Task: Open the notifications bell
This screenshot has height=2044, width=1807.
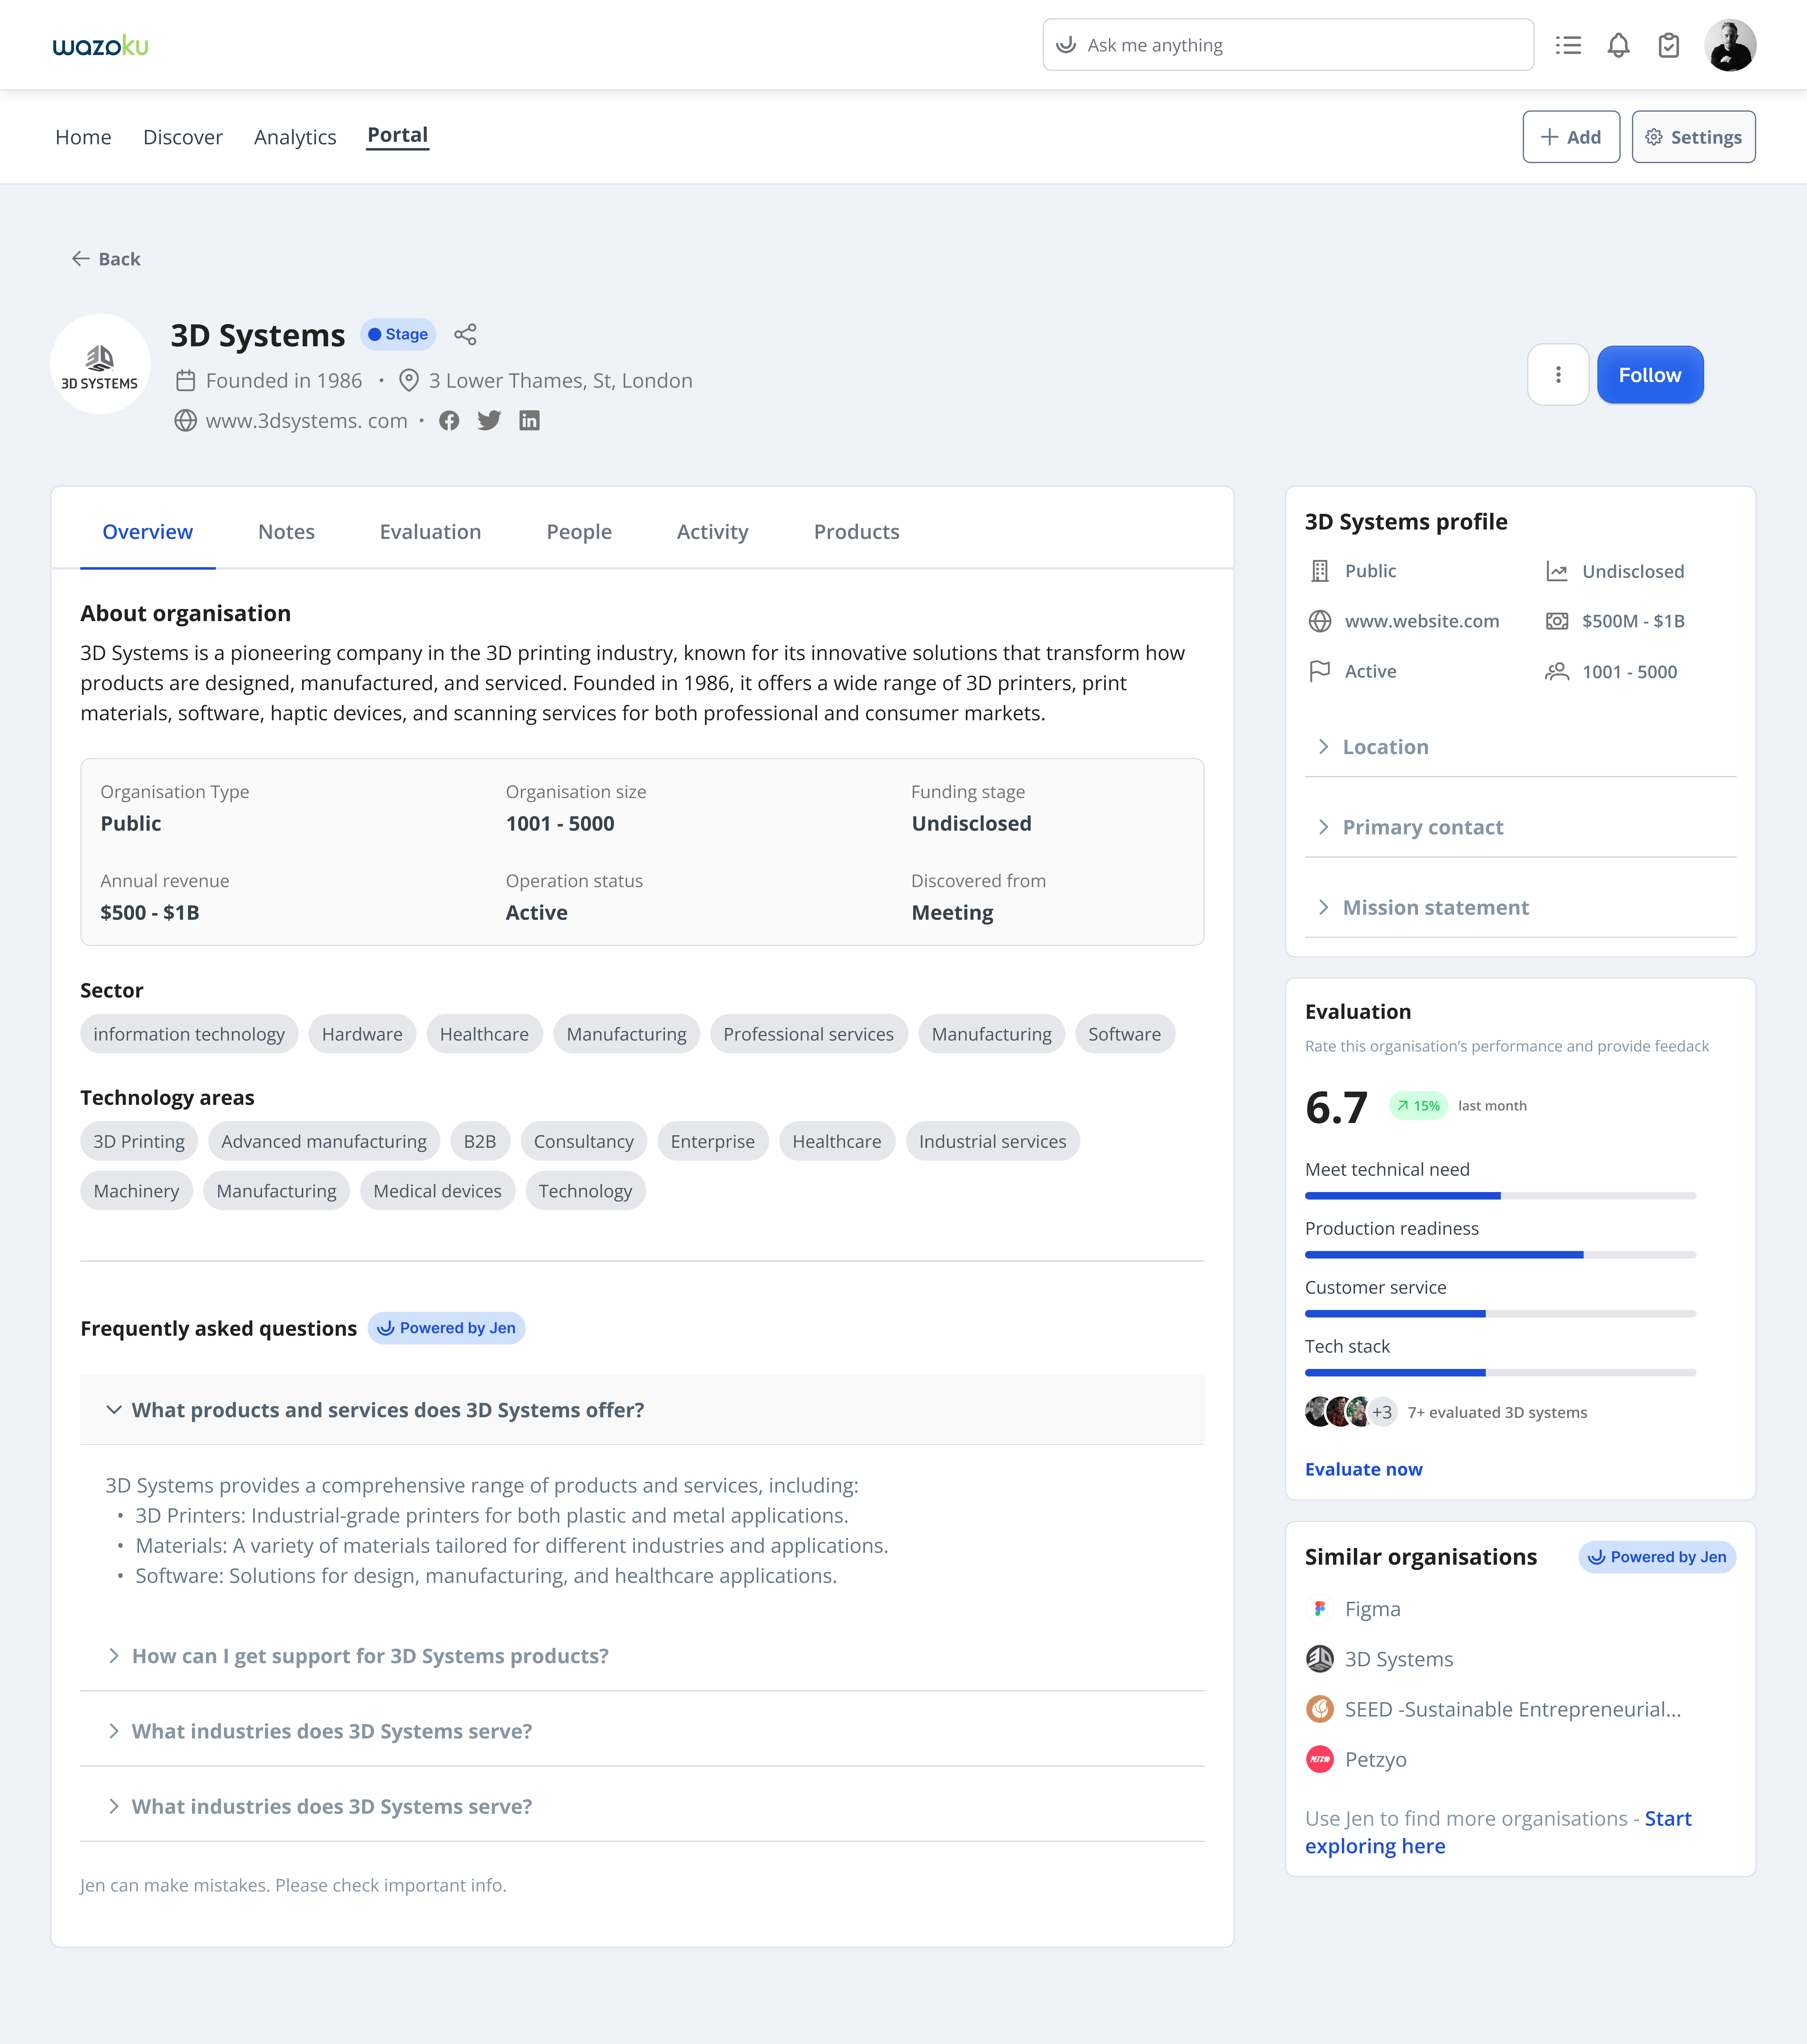Action: click(x=1618, y=45)
